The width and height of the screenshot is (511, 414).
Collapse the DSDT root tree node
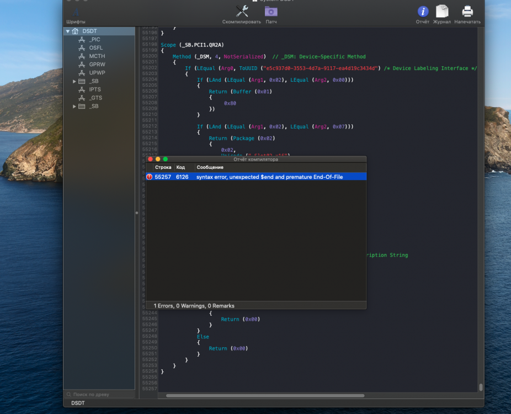pos(68,31)
